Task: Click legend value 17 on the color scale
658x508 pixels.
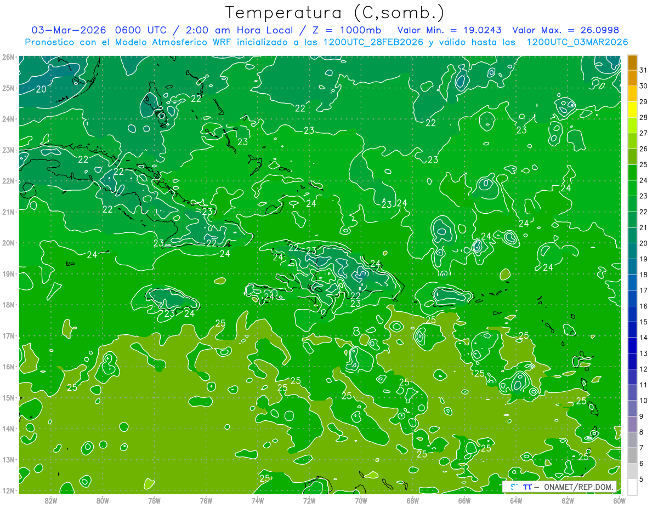Action: point(644,290)
